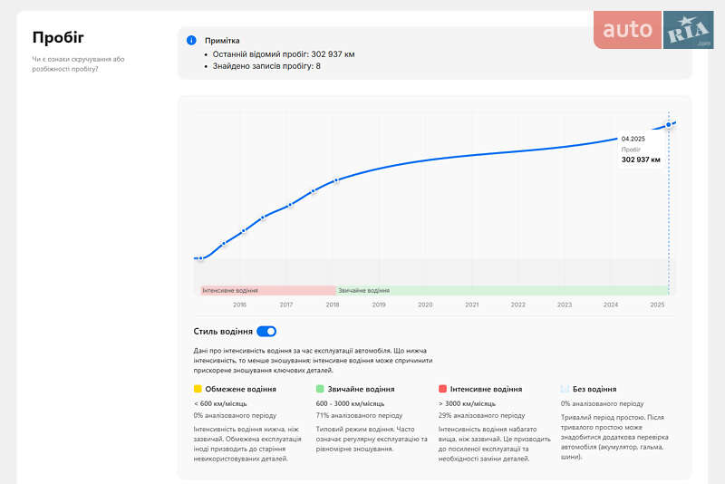Toggle the Стиль водіння switch
Screen dimensions: 725x484
coord(266,332)
